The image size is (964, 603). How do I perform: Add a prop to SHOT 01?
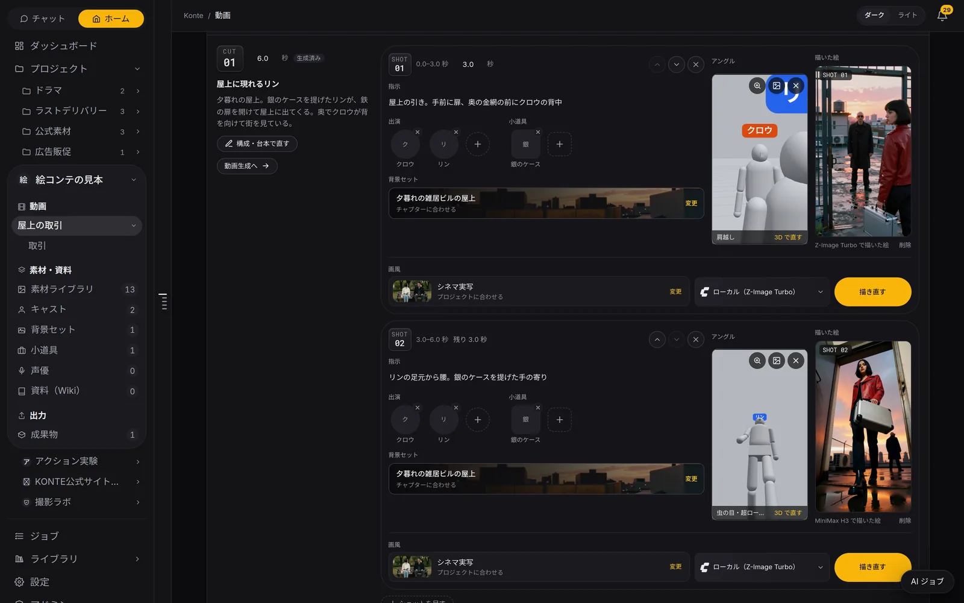560,144
